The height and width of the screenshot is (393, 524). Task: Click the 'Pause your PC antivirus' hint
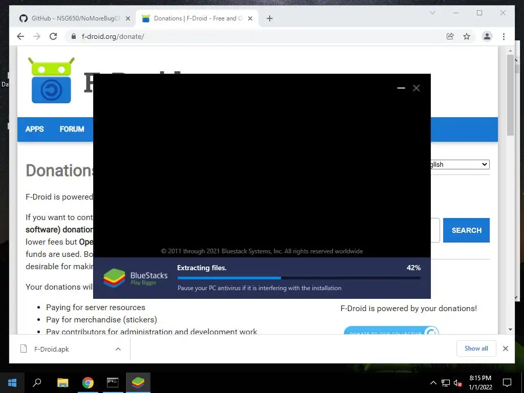point(259,288)
